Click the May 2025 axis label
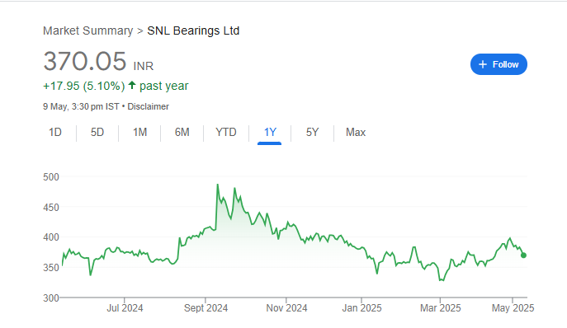 coord(513,308)
